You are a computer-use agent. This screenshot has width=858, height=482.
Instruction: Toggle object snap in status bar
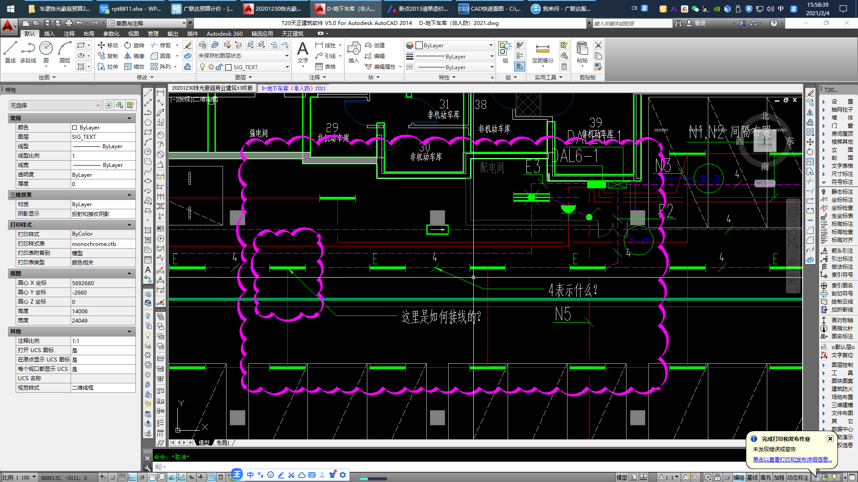[152, 477]
